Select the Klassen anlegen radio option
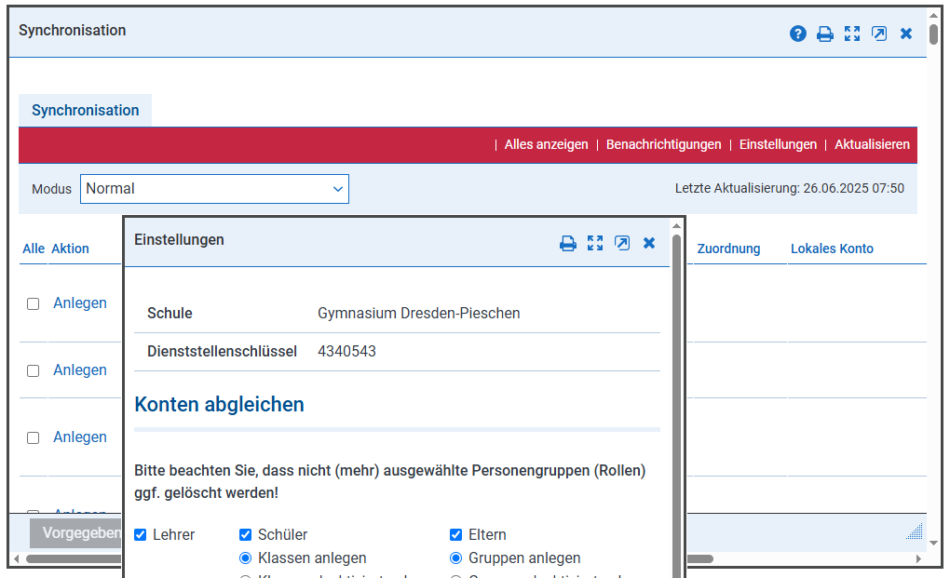 pyautogui.click(x=246, y=558)
